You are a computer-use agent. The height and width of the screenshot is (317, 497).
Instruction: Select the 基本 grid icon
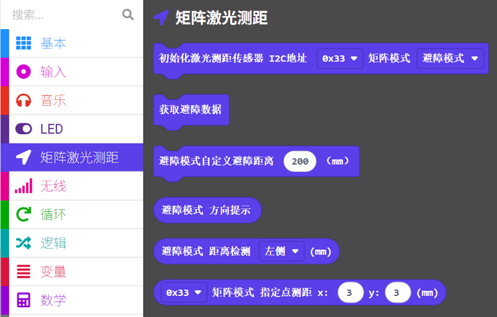(x=24, y=43)
